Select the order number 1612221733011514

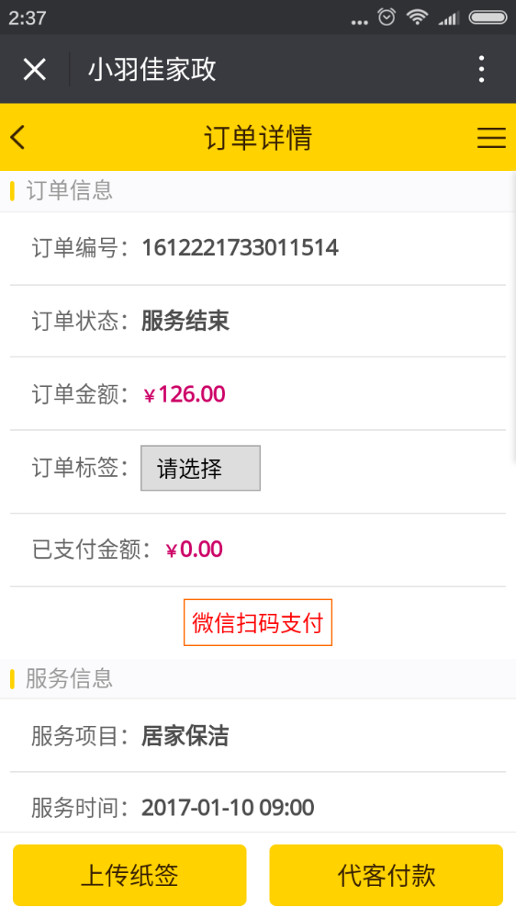(241, 248)
